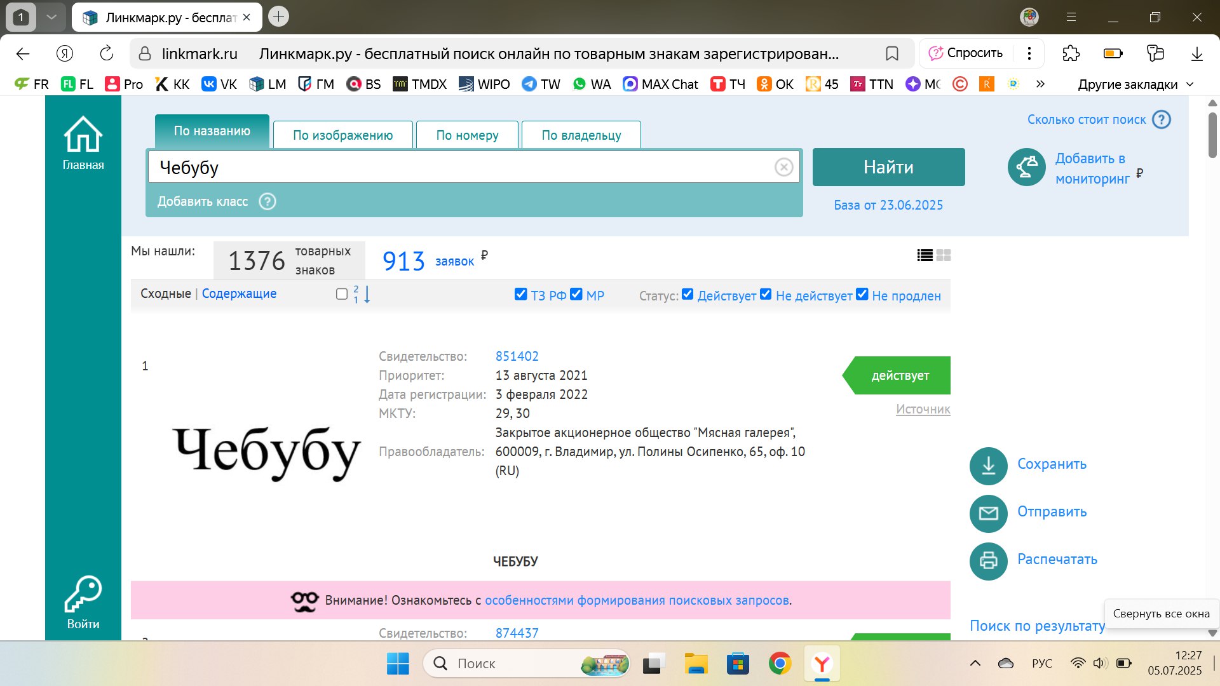Open the WIPO bookmark
1220x686 pixels.
point(484,84)
